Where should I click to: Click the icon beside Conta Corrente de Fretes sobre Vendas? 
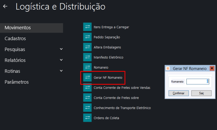click(87, 87)
